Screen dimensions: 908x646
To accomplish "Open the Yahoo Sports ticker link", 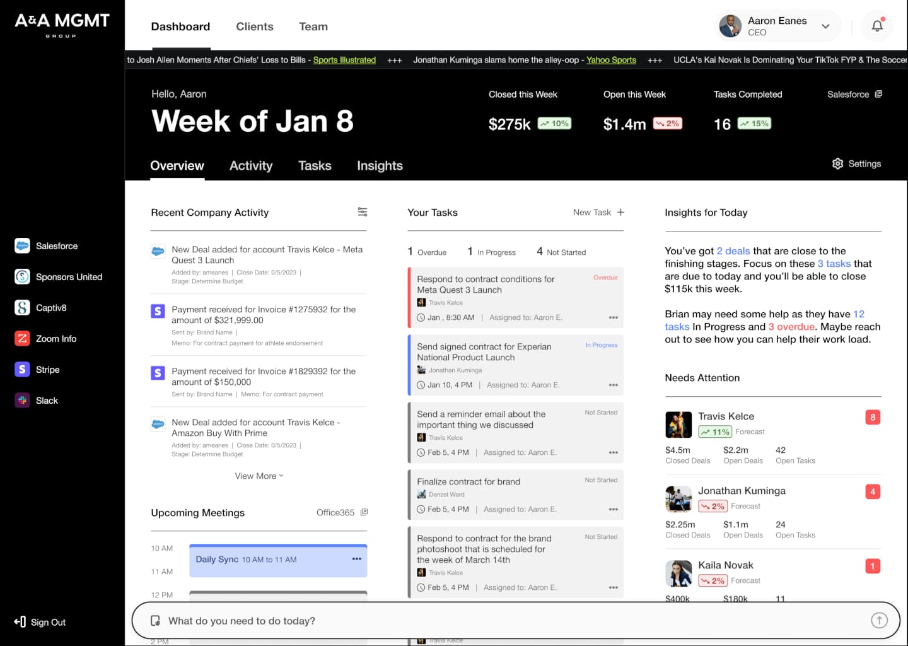I will [x=611, y=60].
